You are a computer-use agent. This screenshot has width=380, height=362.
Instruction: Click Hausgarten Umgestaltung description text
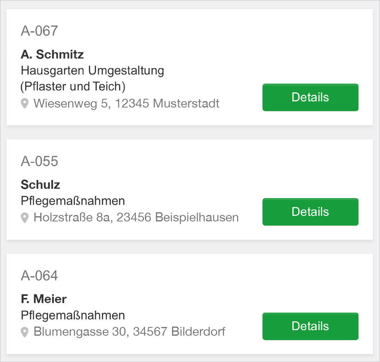pos(92,71)
